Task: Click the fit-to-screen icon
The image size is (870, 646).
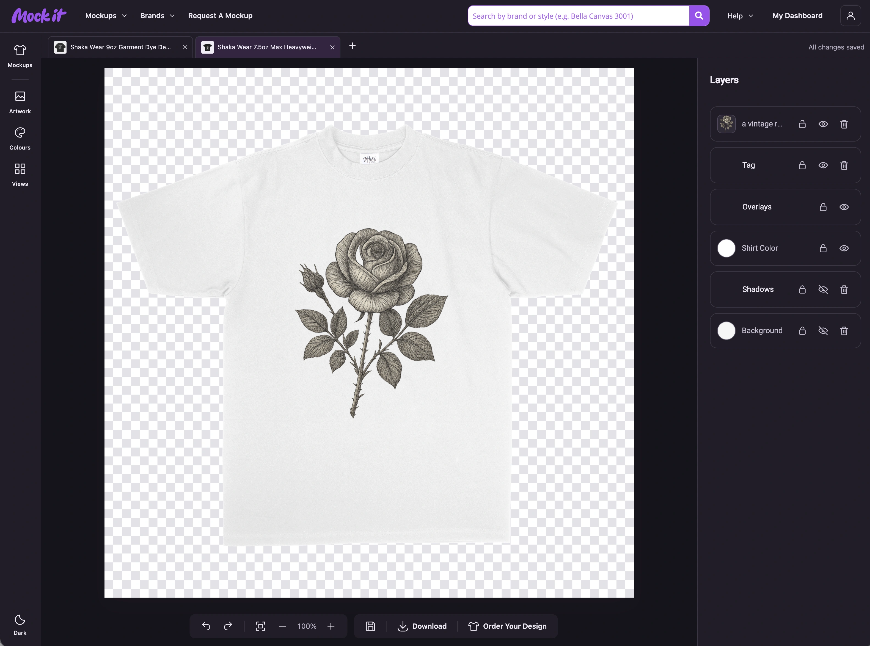Action: coord(260,626)
